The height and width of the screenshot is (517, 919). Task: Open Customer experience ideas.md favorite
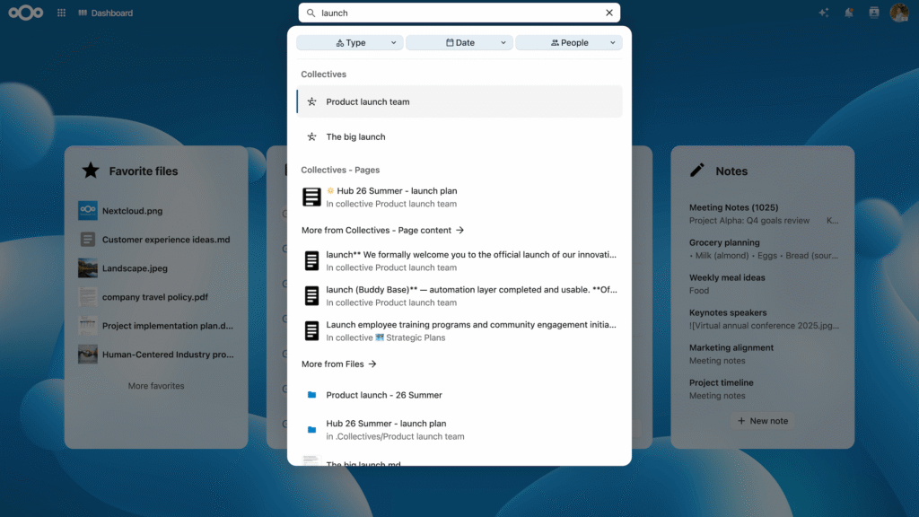pos(156,239)
